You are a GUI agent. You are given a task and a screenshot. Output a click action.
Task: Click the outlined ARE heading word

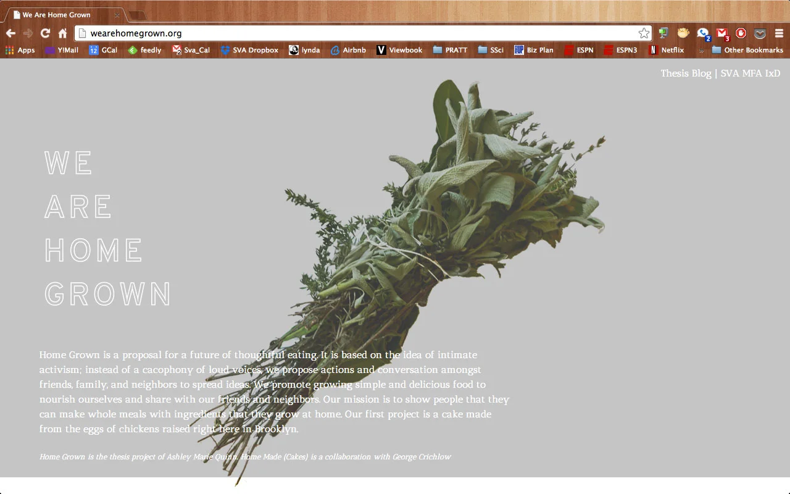[78, 207]
